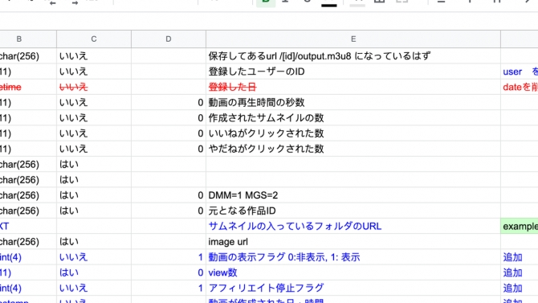
Task: Click blue 'user' cell beside 登録したユーザーのID
Action: coord(519,72)
